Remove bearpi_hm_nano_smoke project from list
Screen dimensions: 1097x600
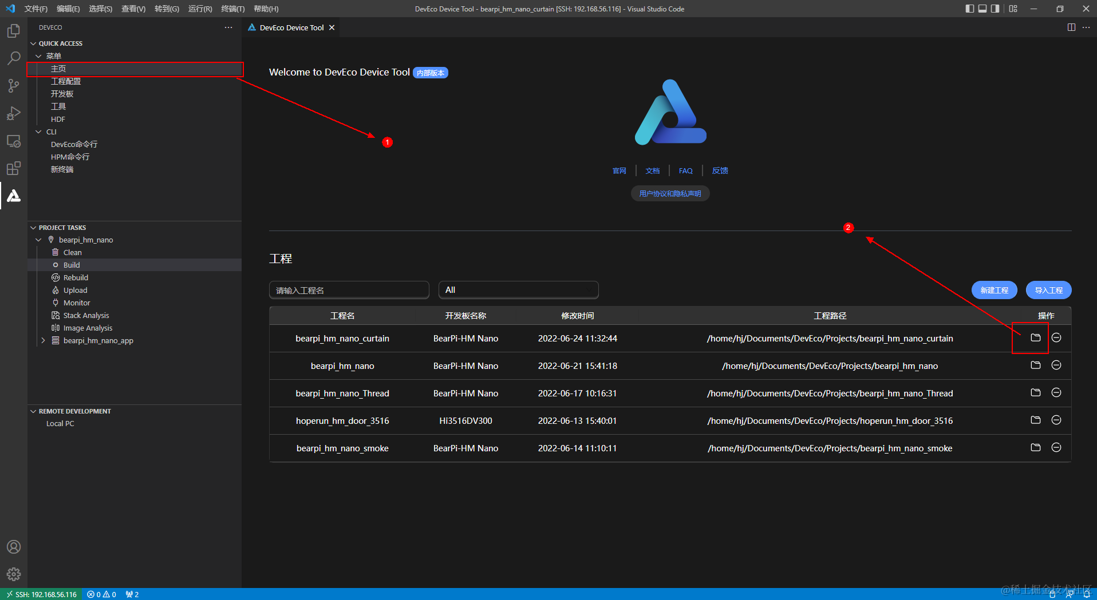pyautogui.click(x=1056, y=447)
